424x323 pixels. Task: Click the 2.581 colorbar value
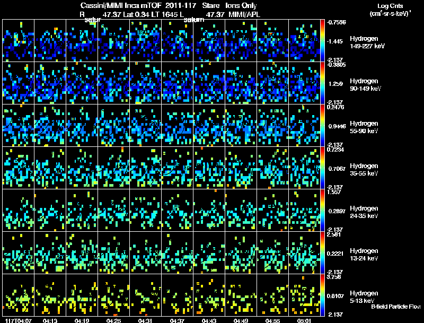[x=334, y=234]
